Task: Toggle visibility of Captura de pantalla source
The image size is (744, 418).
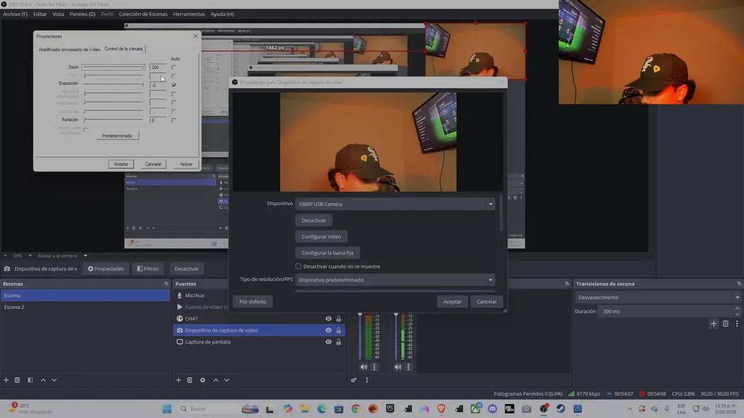Action: (328, 342)
